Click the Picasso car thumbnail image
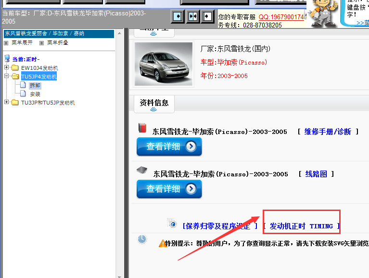This screenshot has width=369, height=278. (164, 64)
